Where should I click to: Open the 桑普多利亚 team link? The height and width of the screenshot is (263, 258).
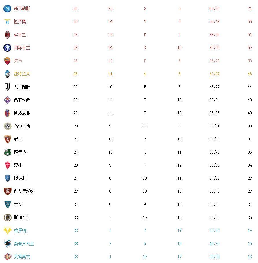click(x=24, y=244)
